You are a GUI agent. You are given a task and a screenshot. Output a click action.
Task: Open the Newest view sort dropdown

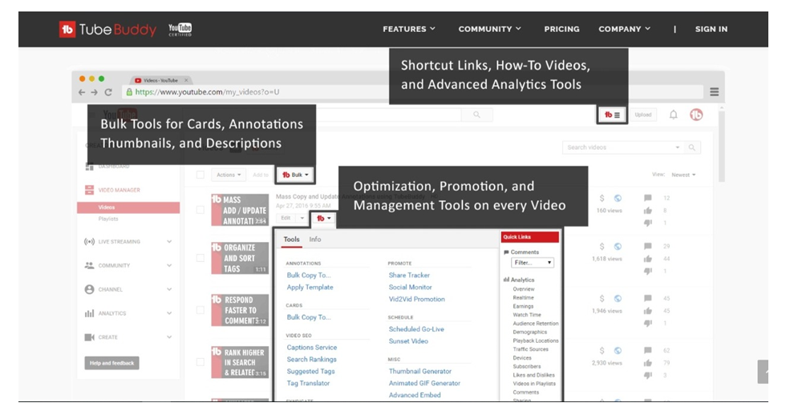point(683,175)
